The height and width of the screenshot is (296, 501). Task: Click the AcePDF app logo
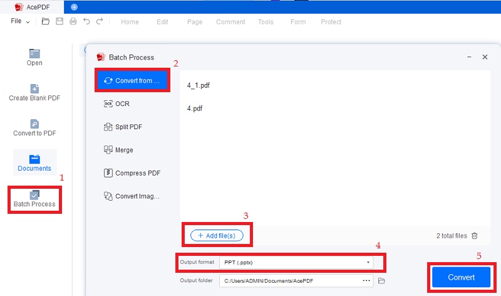point(19,7)
